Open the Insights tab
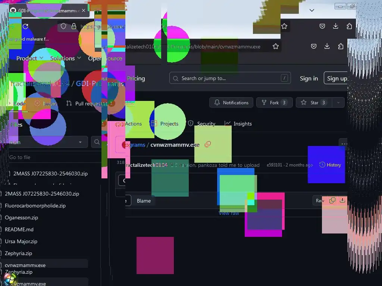This screenshot has height=286, width=382. pos(238,124)
